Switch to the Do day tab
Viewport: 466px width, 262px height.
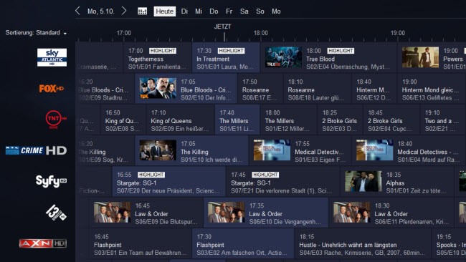214,11
